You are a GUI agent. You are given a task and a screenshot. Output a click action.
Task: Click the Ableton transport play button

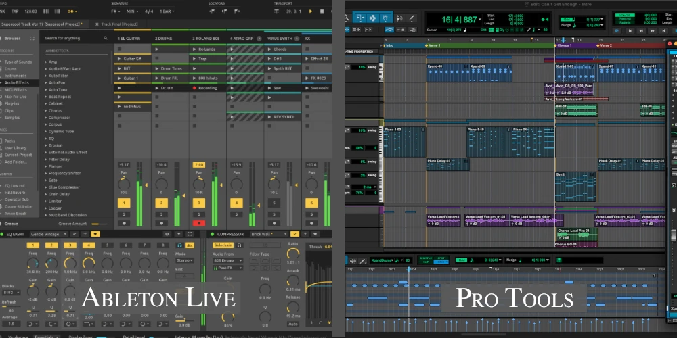(x=311, y=11)
